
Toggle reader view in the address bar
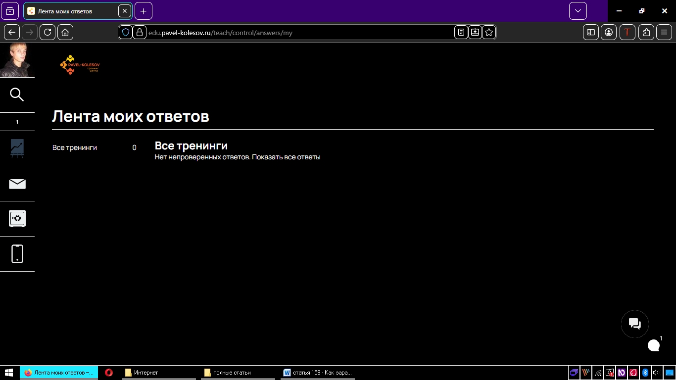[x=461, y=32]
